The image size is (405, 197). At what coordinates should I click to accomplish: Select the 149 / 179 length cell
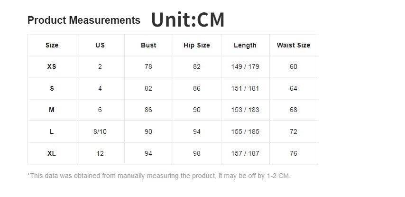click(245, 66)
